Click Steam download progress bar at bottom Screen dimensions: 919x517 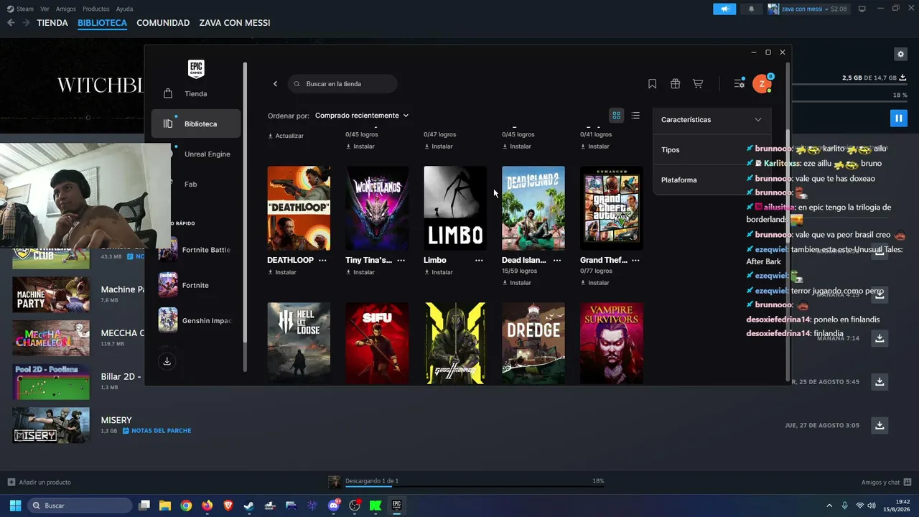(475, 486)
